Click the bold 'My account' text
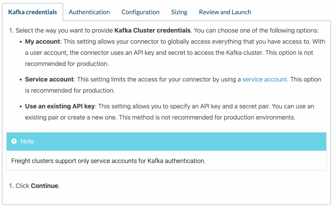335x209 pixels. 42,42
